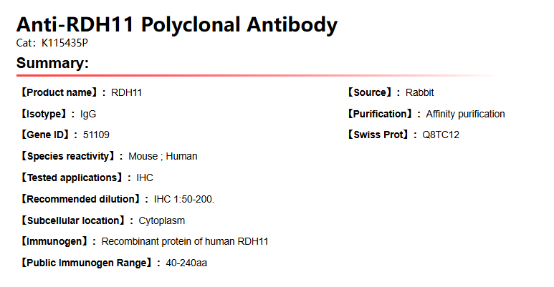This screenshot has height=287, width=554.
Task: Click the Subcellular location value Cytoplasm
Action: [162, 220]
